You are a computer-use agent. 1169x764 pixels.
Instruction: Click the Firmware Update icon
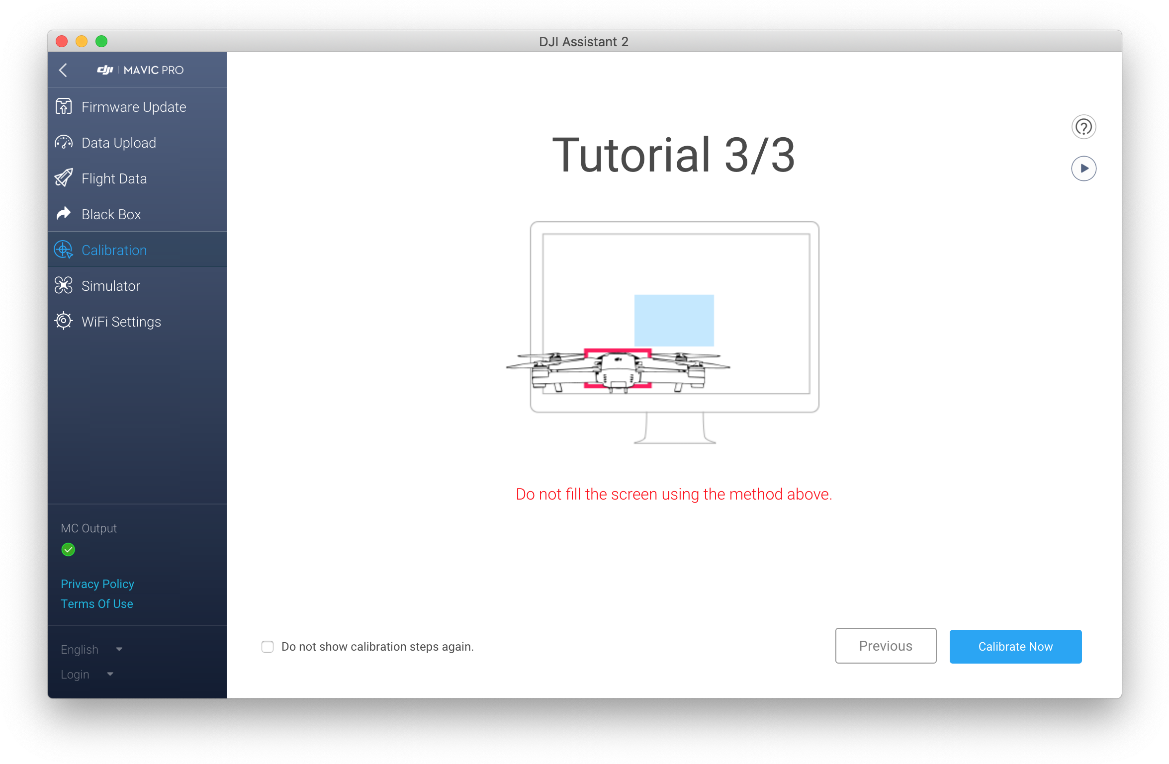[x=64, y=106]
